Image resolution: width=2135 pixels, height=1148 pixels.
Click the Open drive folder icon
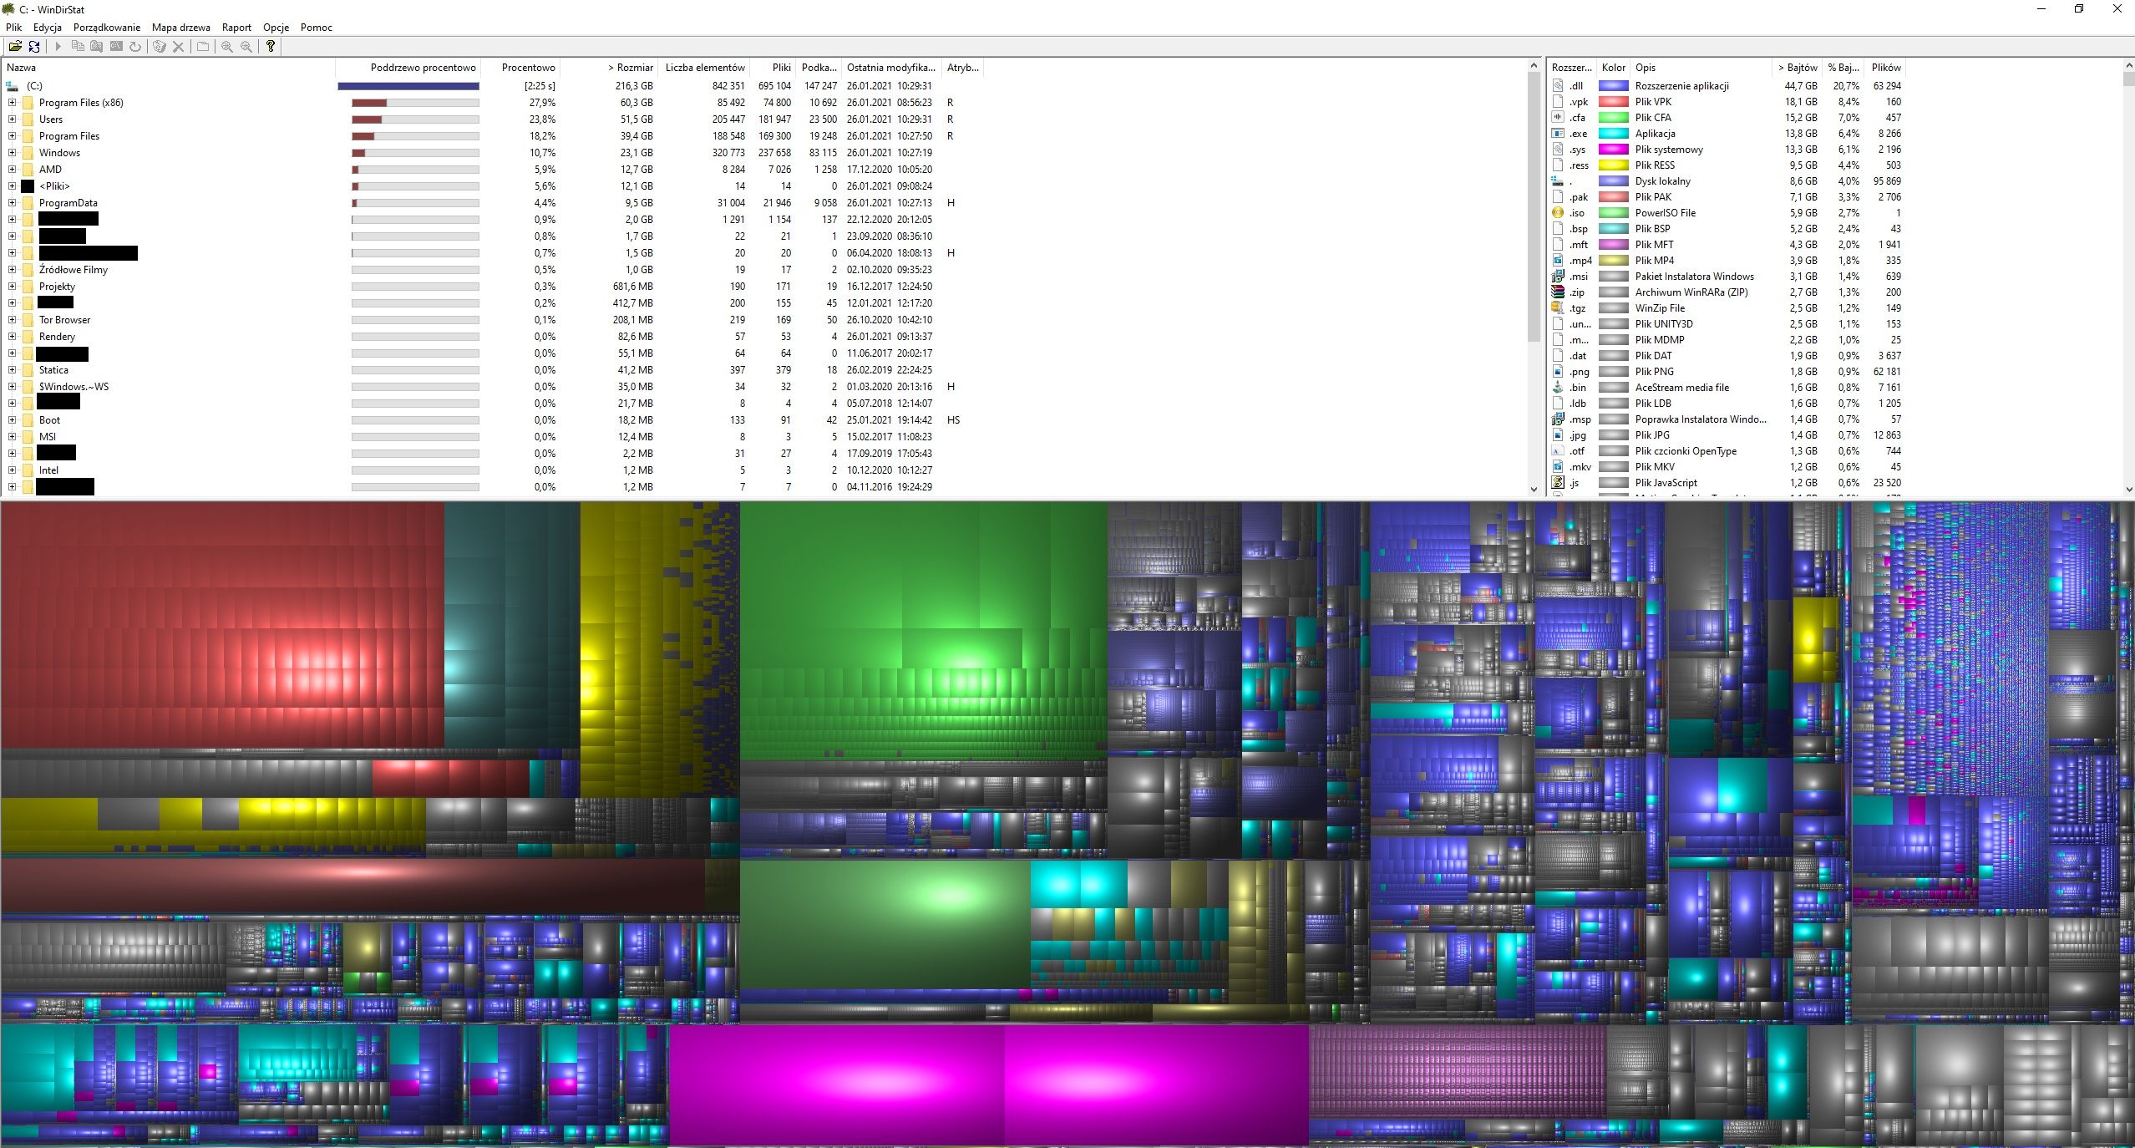tap(15, 47)
